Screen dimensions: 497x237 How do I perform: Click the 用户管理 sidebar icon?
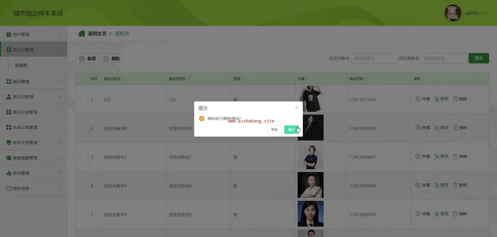point(9,34)
